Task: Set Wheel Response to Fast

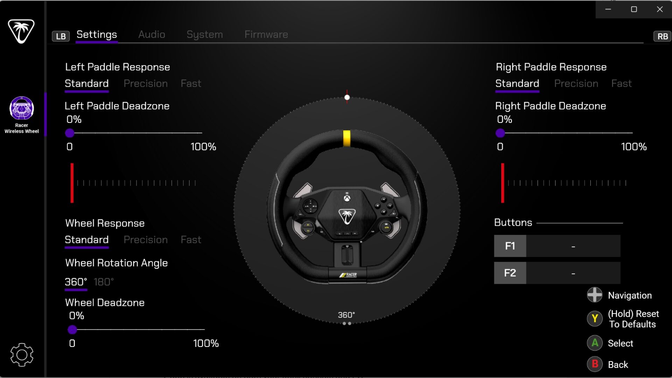Action: coord(191,240)
